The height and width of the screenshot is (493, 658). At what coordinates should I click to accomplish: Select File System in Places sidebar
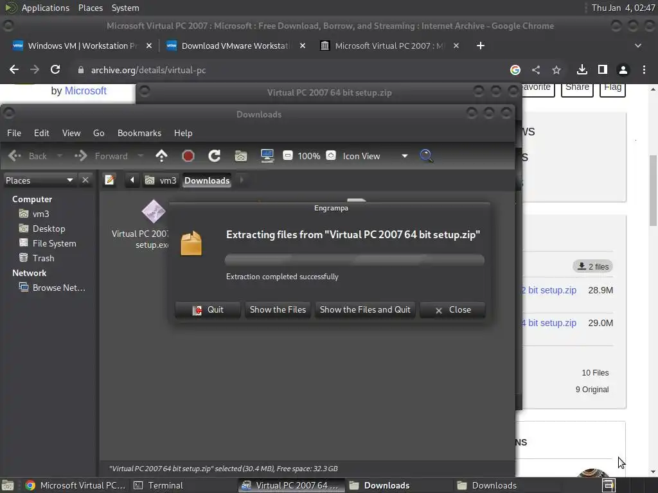pyautogui.click(x=54, y=243)
